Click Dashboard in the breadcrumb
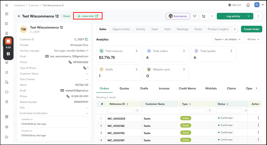This screenshot has width=267, height=145. [x=20, y=6]
